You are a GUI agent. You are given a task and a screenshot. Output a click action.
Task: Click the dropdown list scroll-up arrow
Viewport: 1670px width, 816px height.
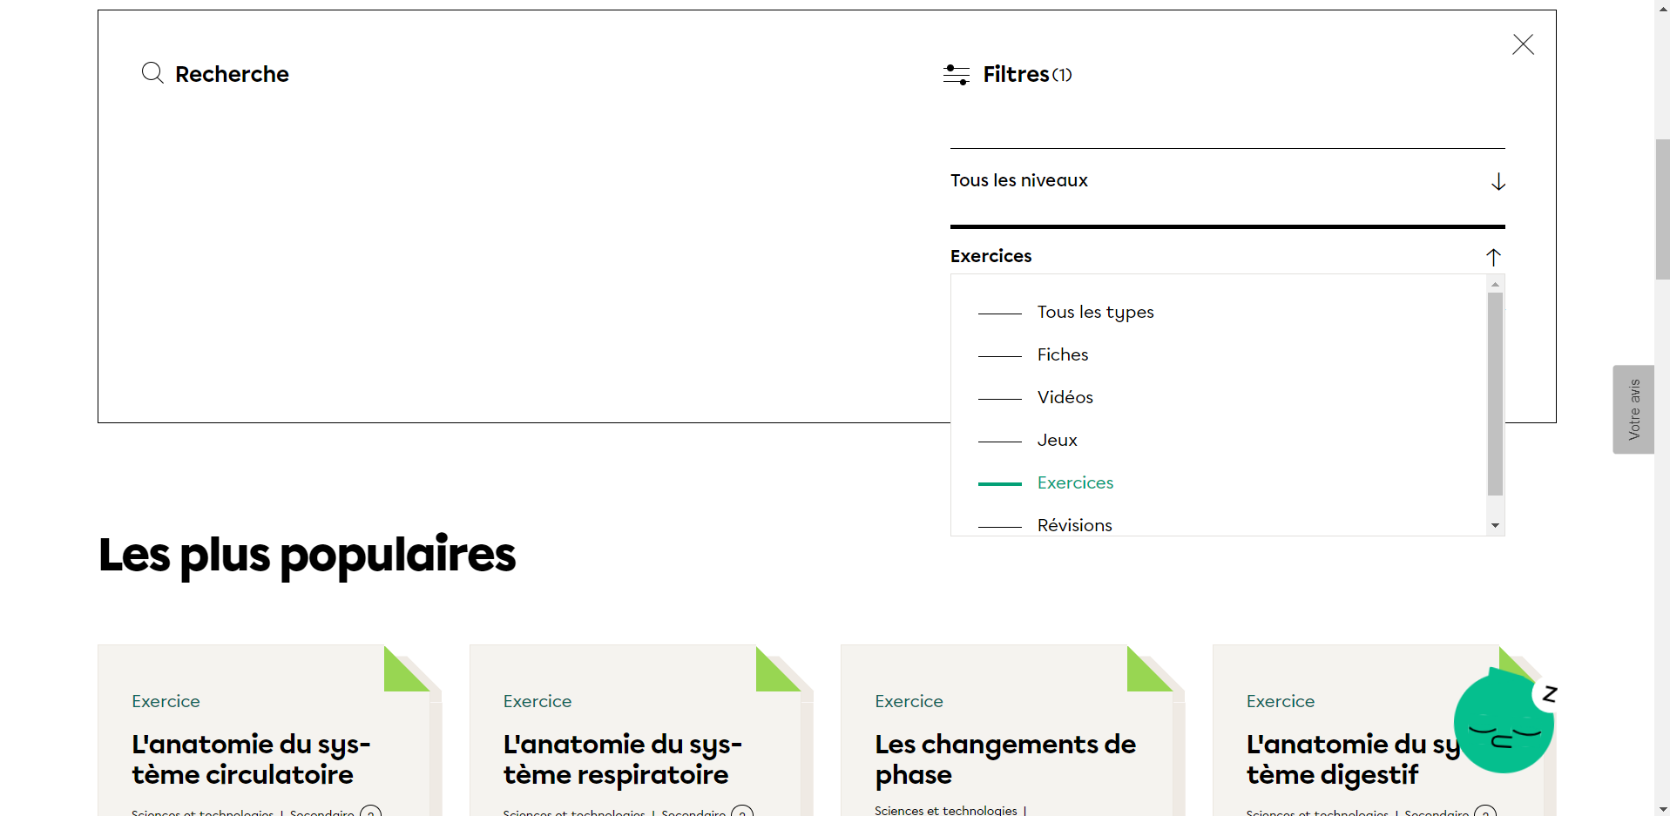click(x=1495, y=284)
